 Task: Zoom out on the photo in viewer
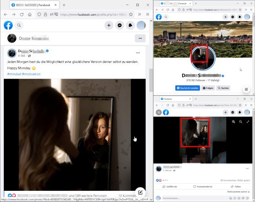[241, 121]
